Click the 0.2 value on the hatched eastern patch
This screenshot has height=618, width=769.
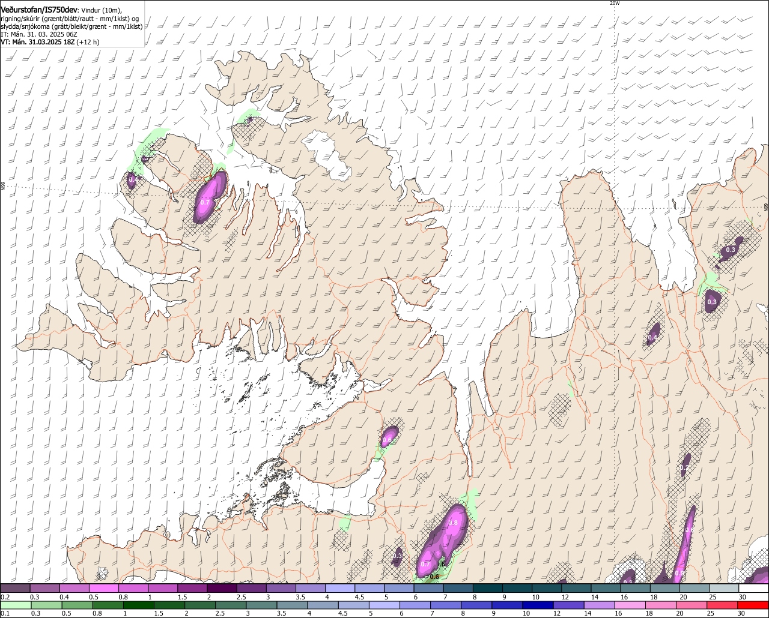click(685, 467)
